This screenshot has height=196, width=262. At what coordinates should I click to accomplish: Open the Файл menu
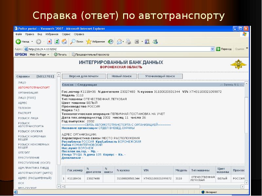click(19, 34)
